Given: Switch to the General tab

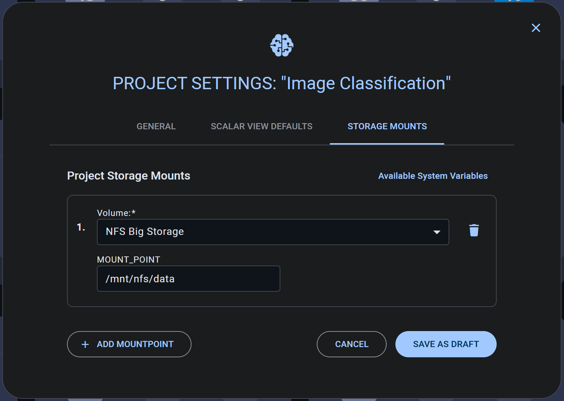Looking at the screenshot, I should click(156, 126).
